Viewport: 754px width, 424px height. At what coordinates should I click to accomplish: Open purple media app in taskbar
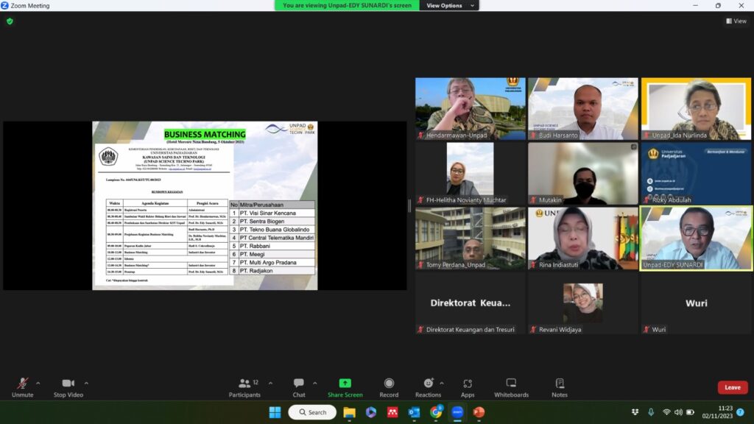tap(371, 412)
